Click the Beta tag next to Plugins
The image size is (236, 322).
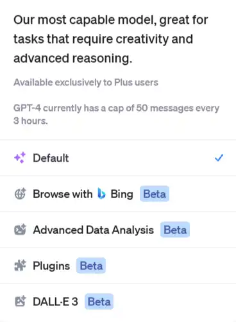[91, 266]
